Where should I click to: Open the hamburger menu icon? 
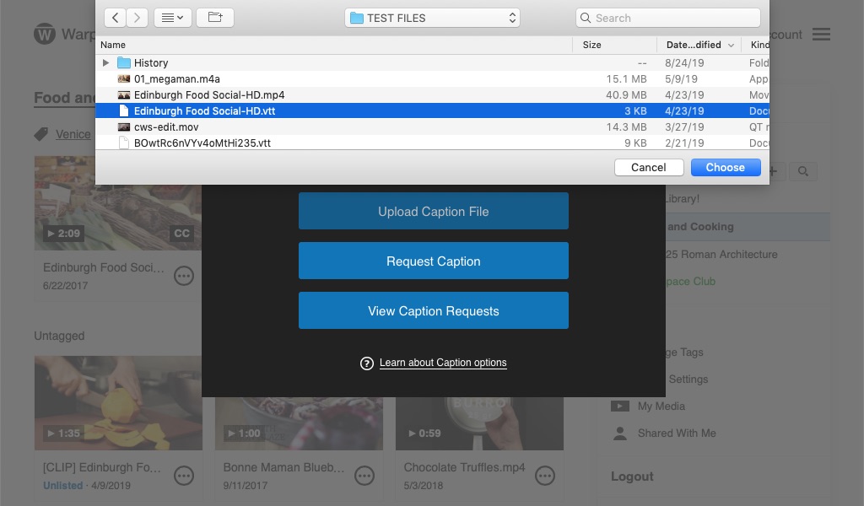pos(821,34)
